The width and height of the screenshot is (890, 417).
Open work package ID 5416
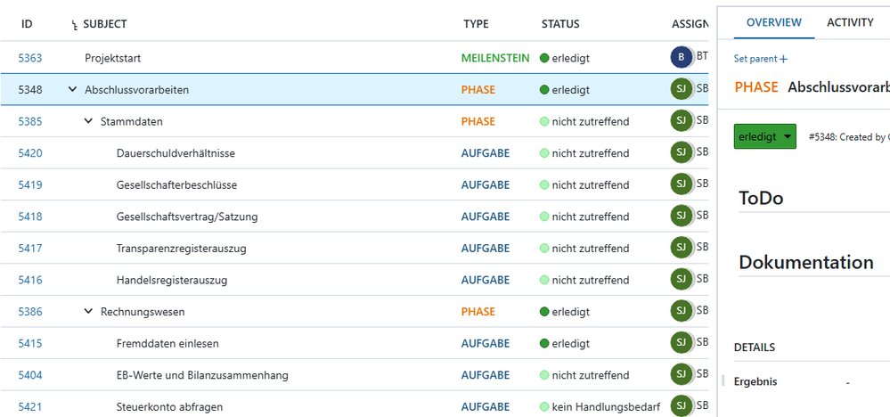click(x=30, y=281)
